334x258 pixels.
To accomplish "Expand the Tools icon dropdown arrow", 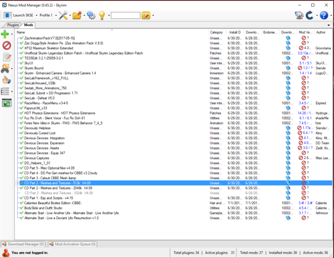I will click(x=70, y=15).
